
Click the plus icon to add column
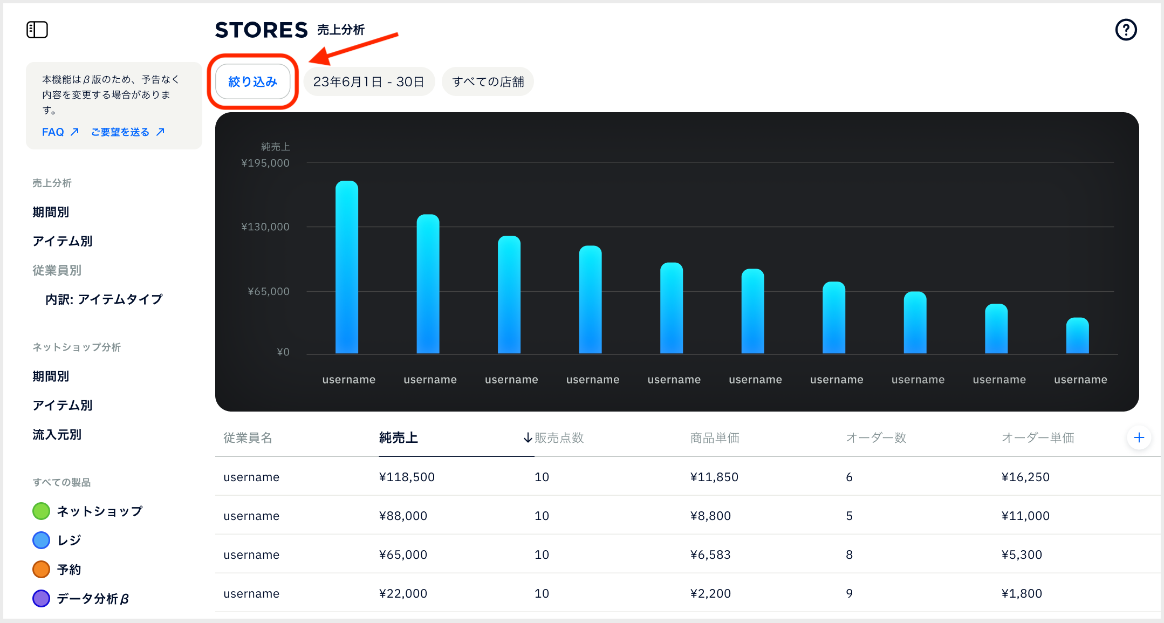coord(1139,437)
